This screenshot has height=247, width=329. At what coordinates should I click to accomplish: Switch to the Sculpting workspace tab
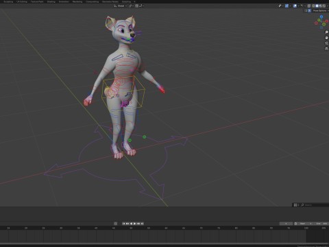pyautogui.click(x=8, y=1)
